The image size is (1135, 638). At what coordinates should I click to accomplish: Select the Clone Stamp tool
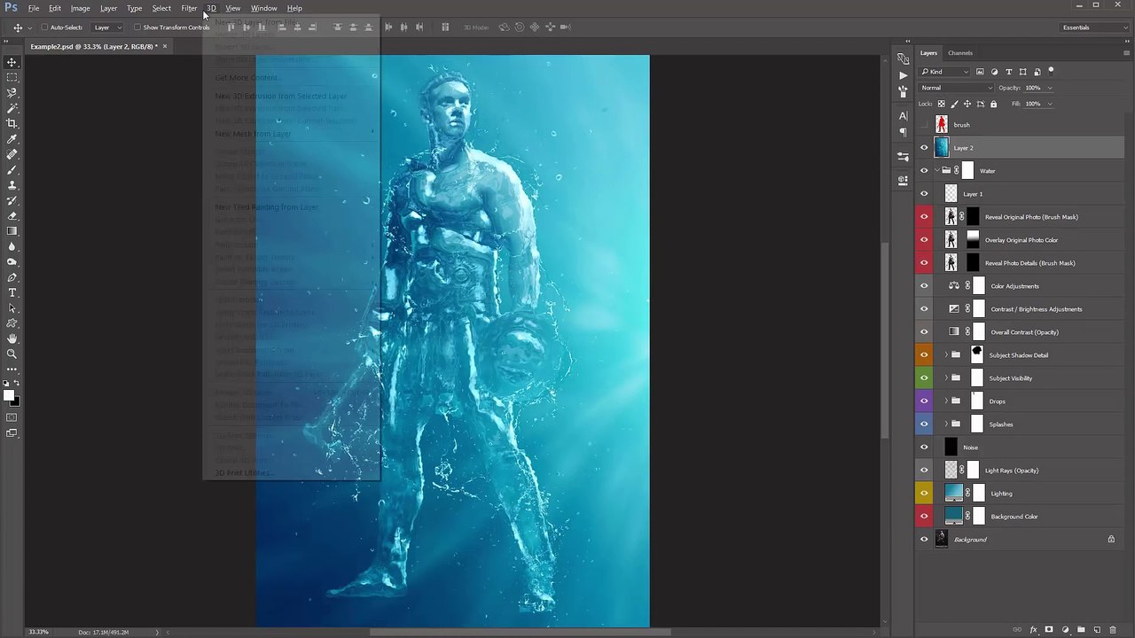coord(12,185)
